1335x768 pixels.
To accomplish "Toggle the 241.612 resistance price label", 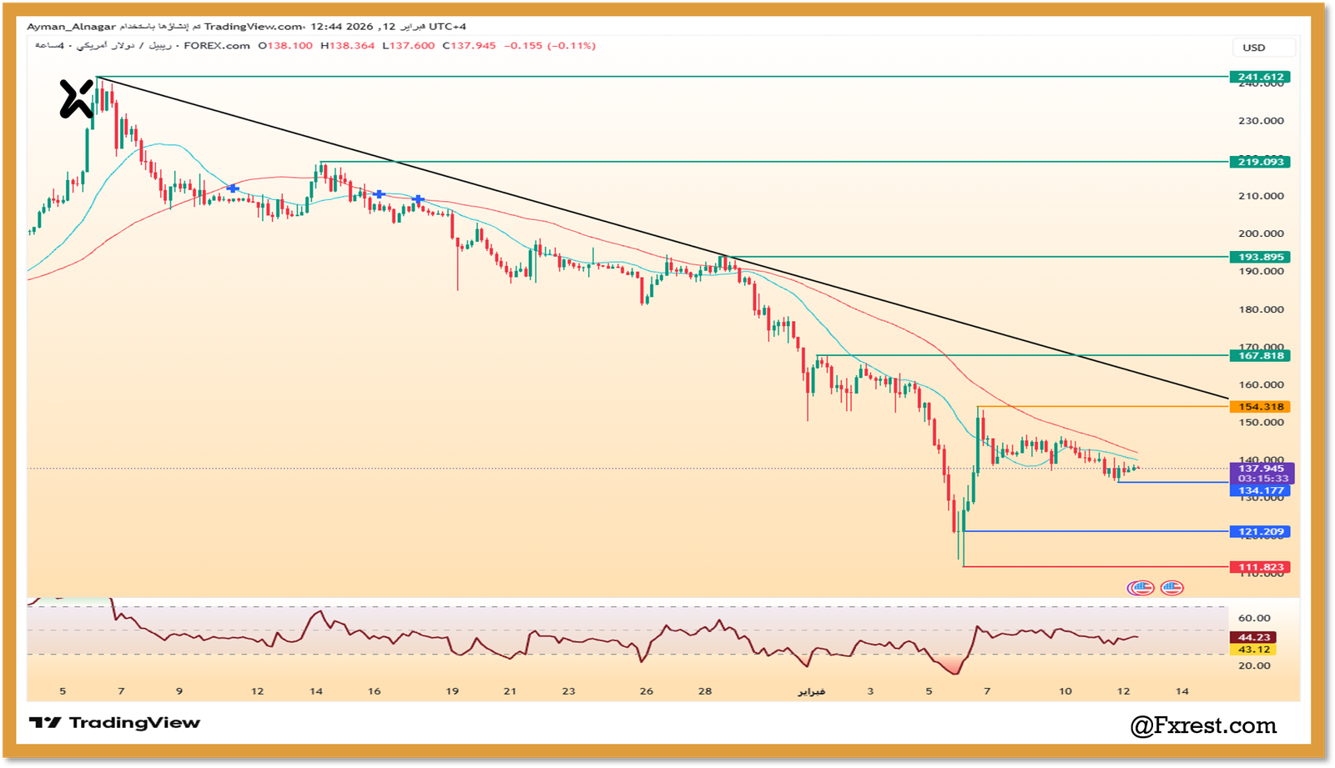I will [1258, 76].
